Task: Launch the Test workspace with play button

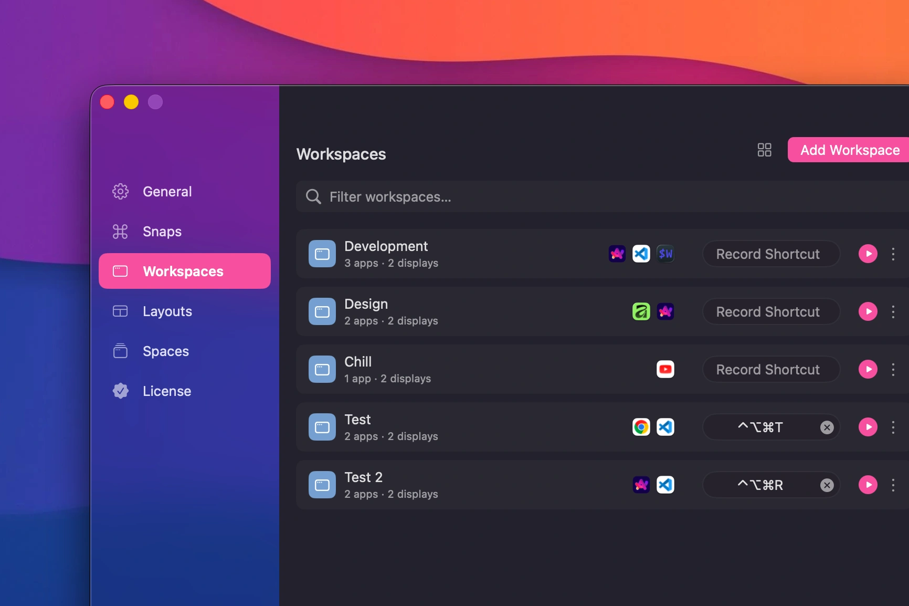Action: point(868,427)
